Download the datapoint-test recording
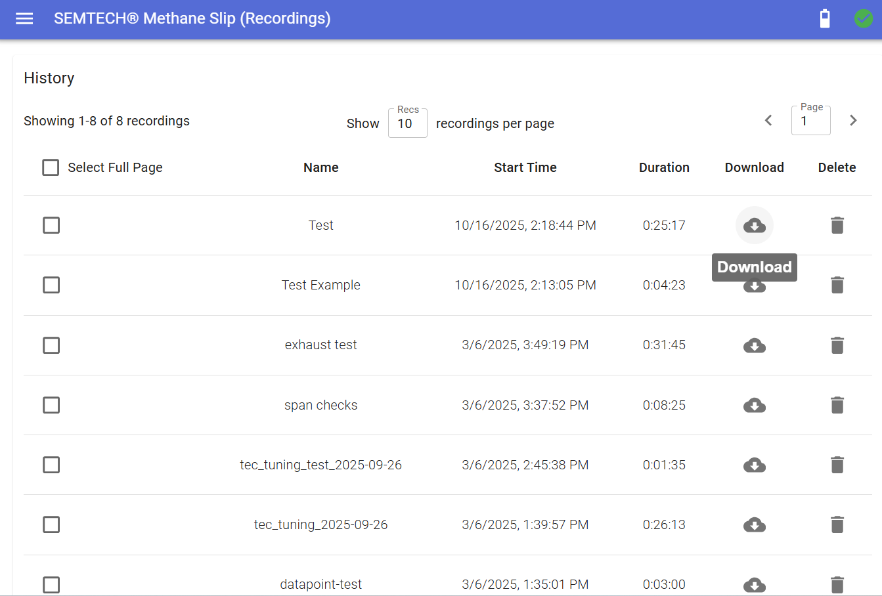The height and width of the screenshot is (596, 882). [755, 584]
